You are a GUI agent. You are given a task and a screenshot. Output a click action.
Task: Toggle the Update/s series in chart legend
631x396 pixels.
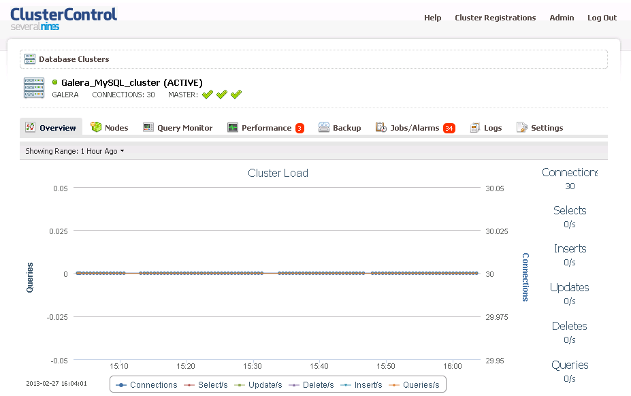[x=258, y=384]
